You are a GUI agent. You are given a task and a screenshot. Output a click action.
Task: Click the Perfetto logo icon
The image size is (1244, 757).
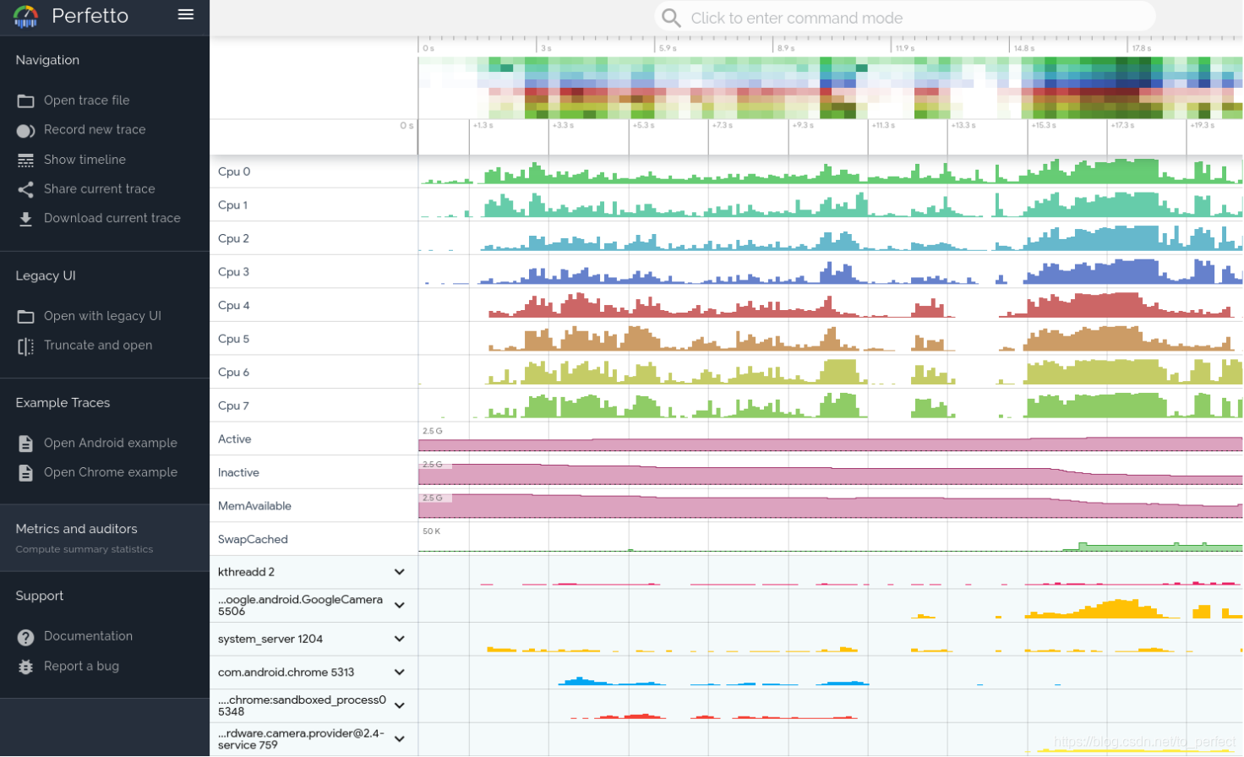[26, 16]
